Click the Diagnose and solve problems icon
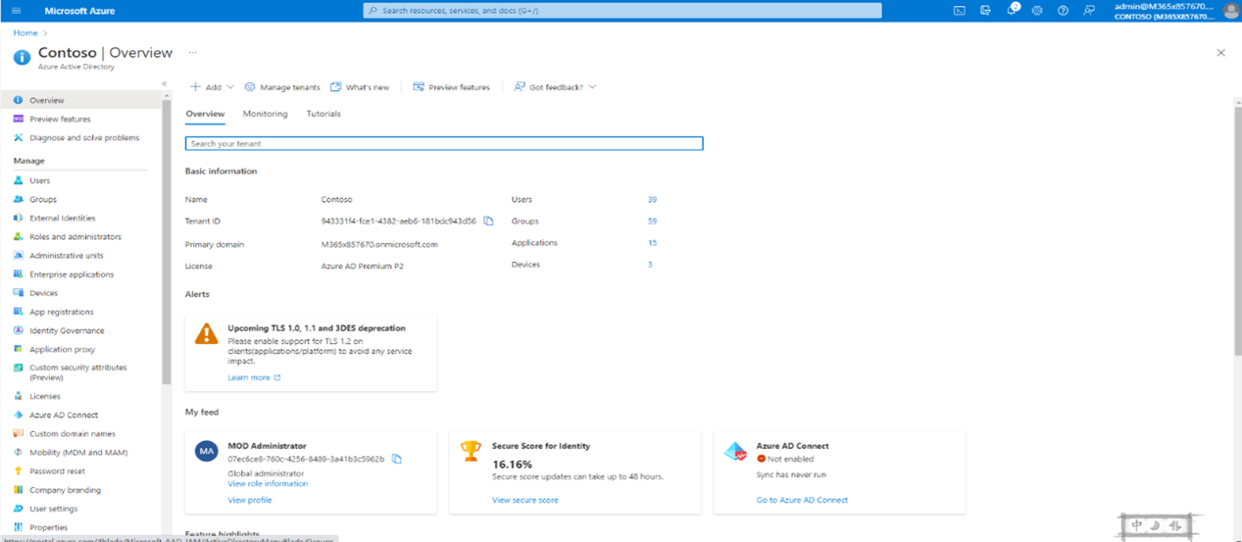Screen dimensions: 1242x542 click(x=18, y=138)
